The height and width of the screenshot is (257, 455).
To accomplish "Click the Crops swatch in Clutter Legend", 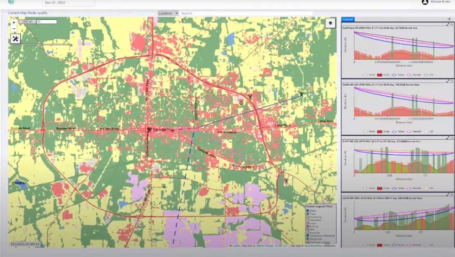I will point(307,223).
